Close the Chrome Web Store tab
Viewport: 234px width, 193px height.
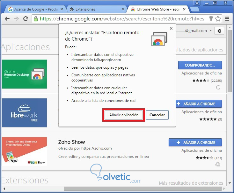184,9
